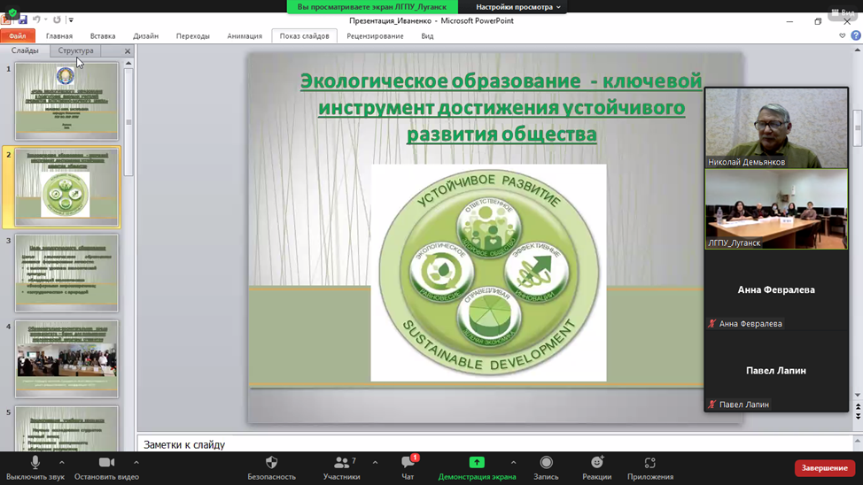
Task: Toggle camera with Остановить видео
Action: coord(106,463)
